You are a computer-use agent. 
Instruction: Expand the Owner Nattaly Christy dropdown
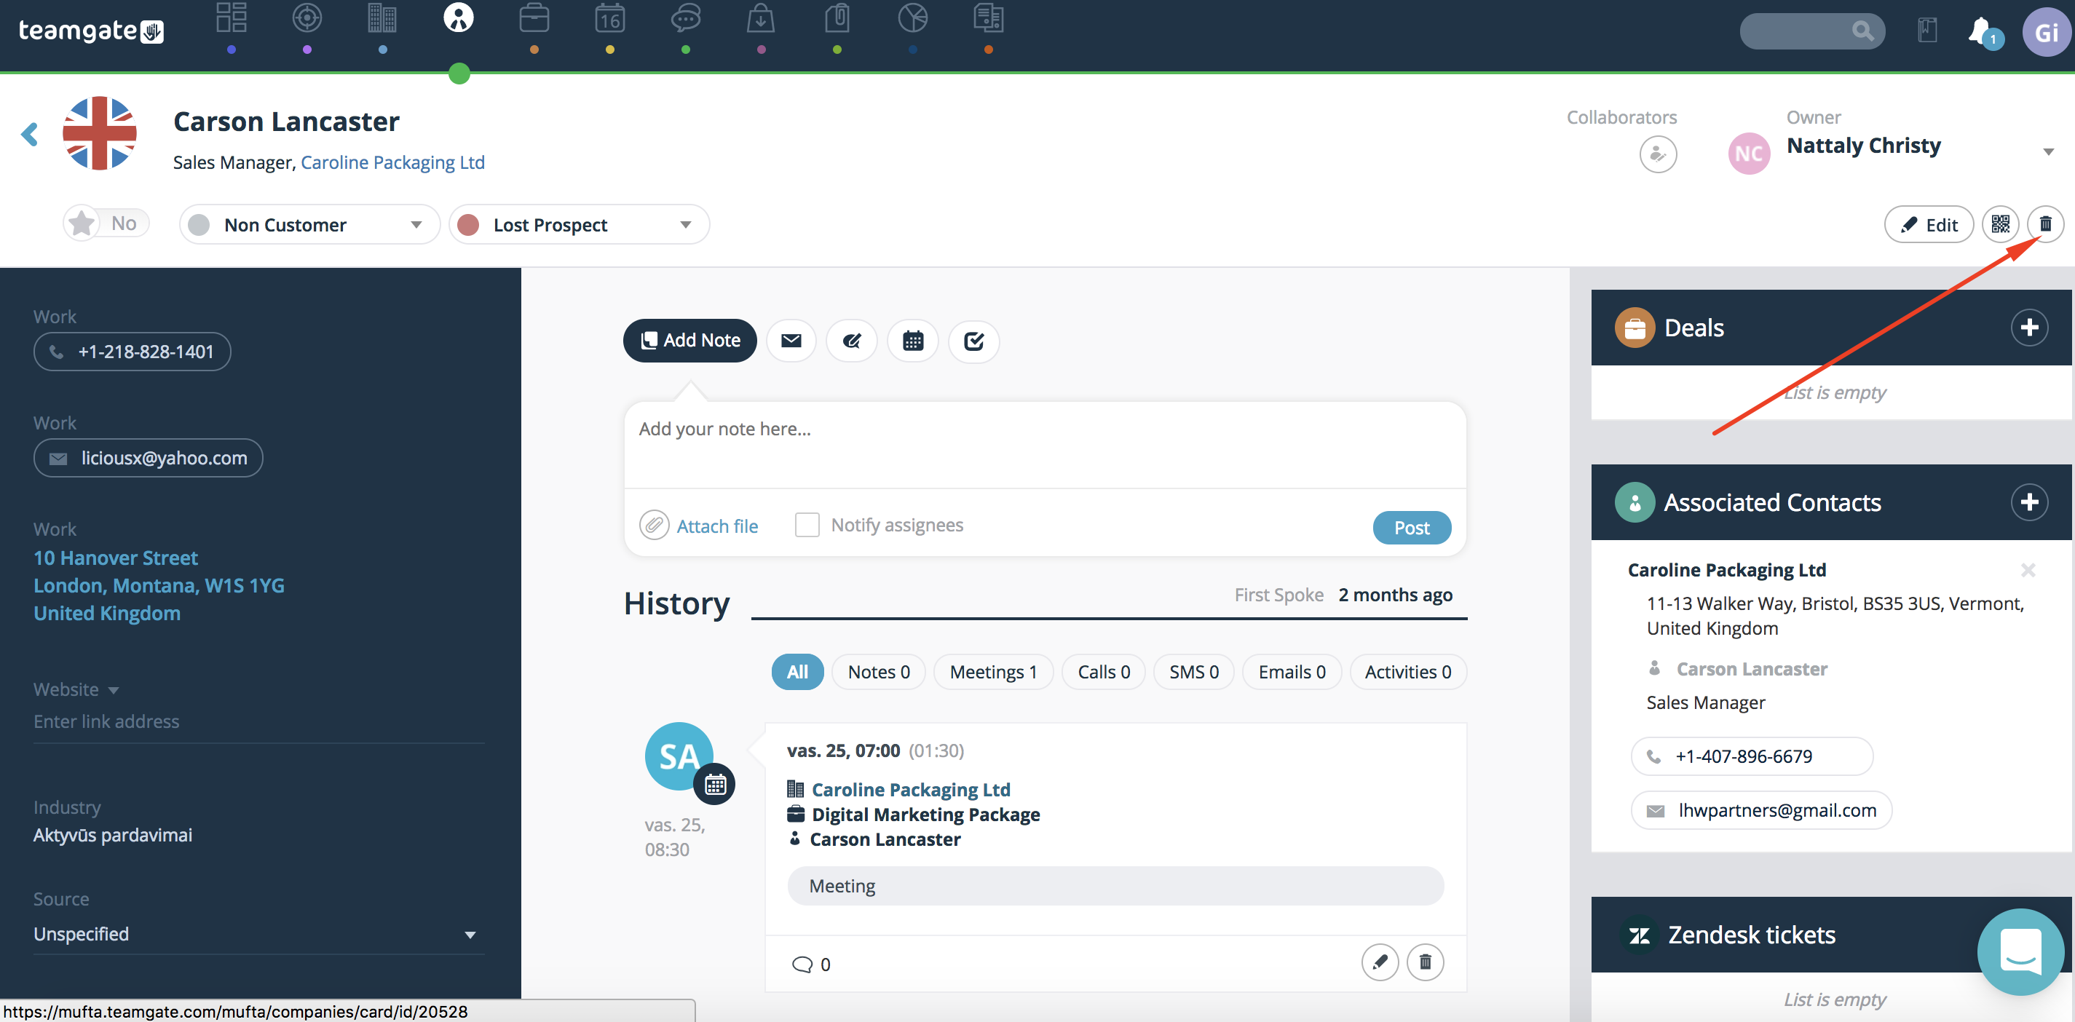pos(2047,151)
